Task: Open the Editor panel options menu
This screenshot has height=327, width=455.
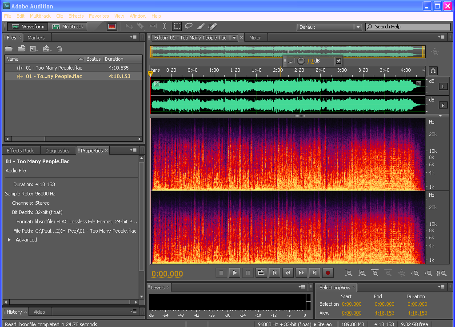Action: [441, 37]
